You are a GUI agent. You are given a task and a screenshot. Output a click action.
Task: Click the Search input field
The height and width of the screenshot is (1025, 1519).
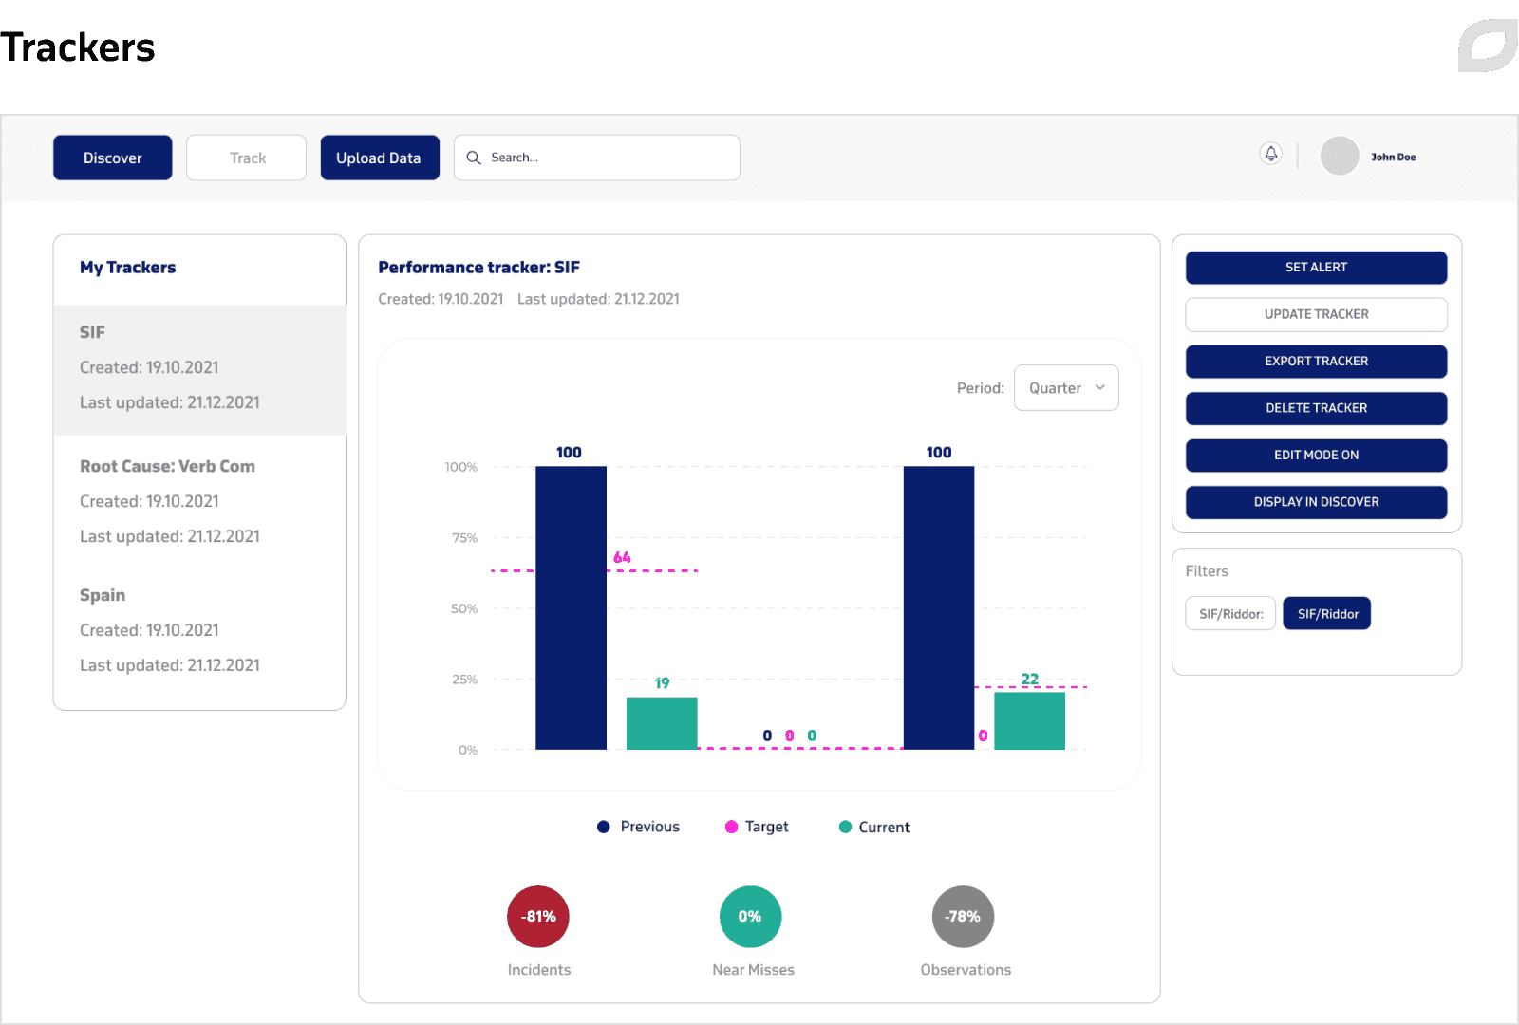click(597, 158)
